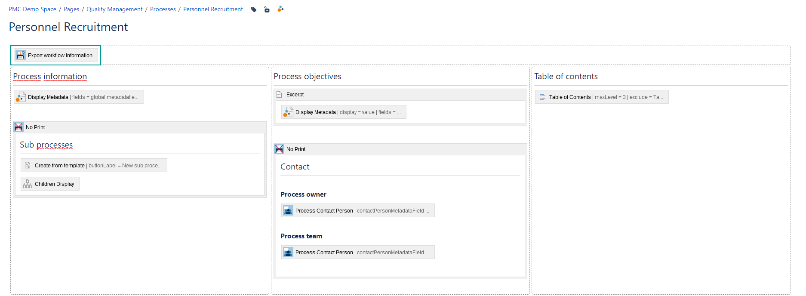Click the Process objectives heading
The image size is (806, 296).
(x=307, y=76)
